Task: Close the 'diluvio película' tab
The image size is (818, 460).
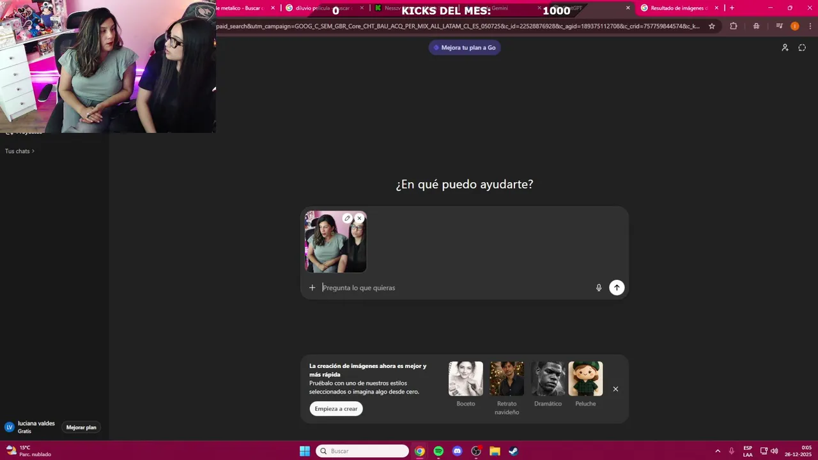Action: (x=362, y=8)
